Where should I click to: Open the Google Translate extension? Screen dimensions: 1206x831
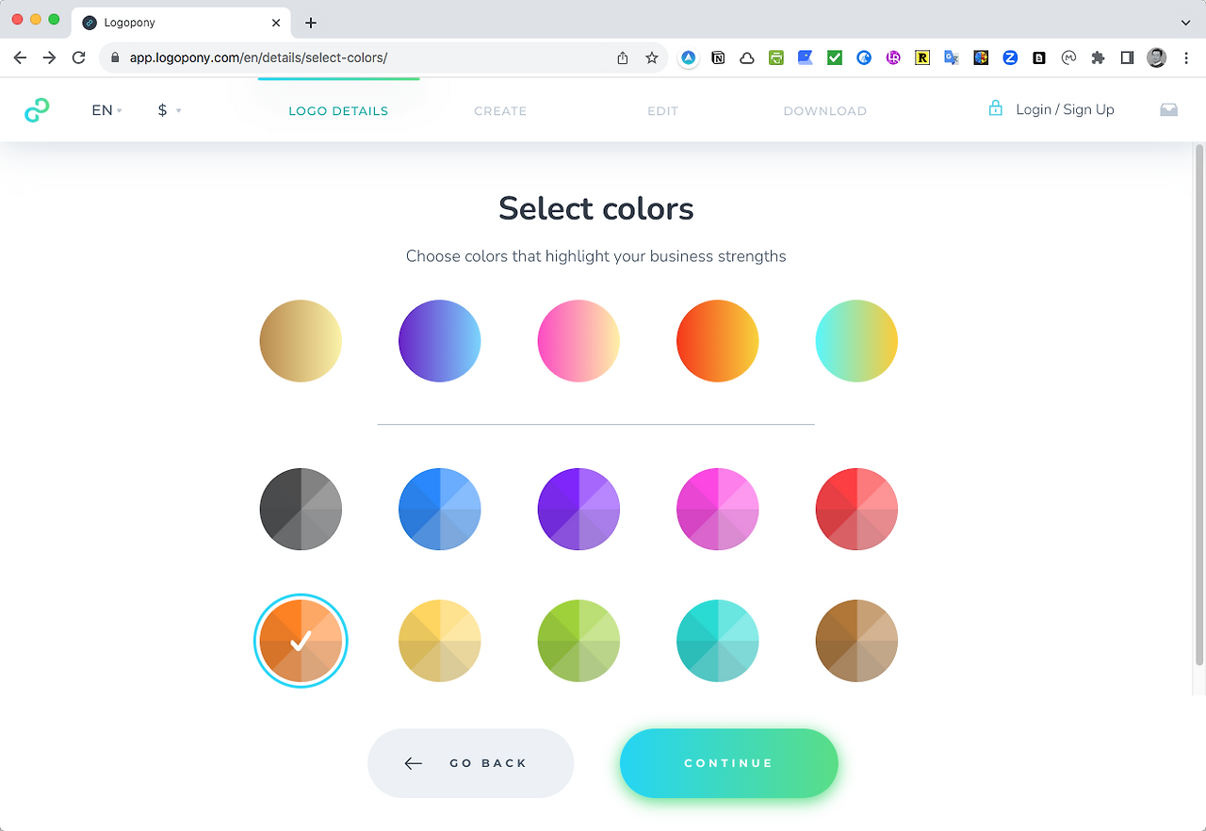point(952,57)
